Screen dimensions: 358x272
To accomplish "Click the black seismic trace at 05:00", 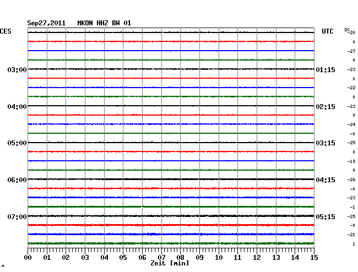I will 171,143.
